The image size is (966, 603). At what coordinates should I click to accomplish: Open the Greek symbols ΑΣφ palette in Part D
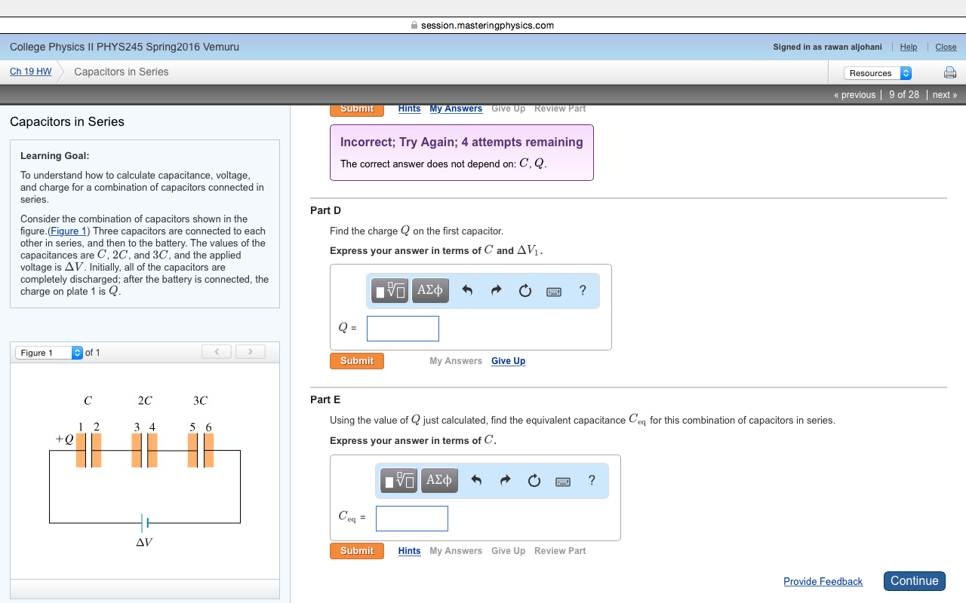(430, 289)
